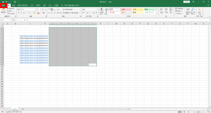Switch to Page Layout view in status bar
This screenshot has height=113, width=211.
coord(184,112)
